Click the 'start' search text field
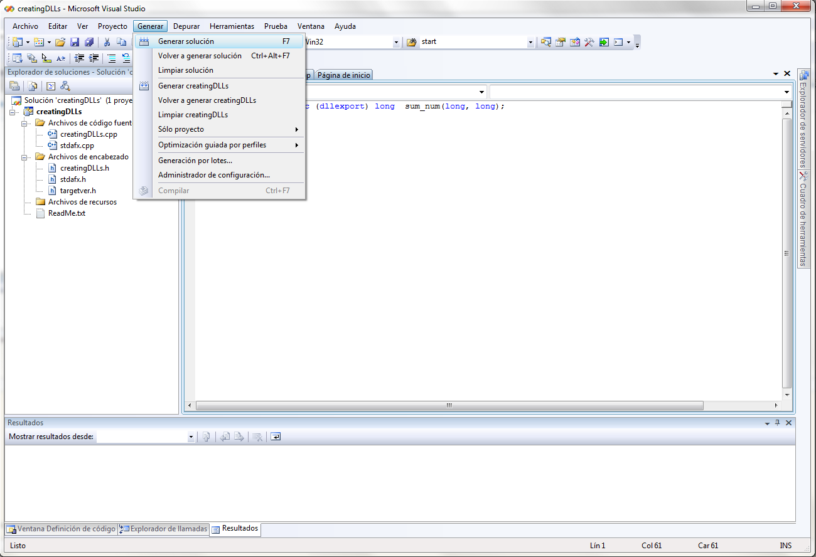Viewport: 816px width, 557px height. point(473,42)
